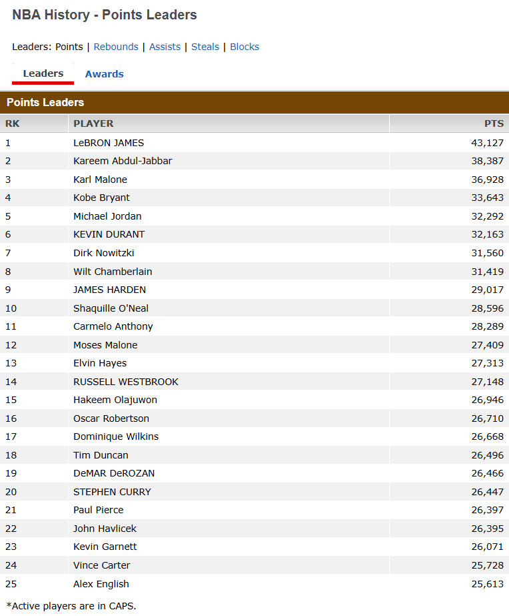Select KEVIN DURANT player name

tap(109, 234)
